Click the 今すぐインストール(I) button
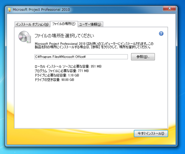This screenshot has height=154, width=185. point(151,133)
